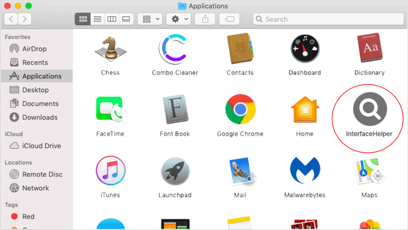Click the Applications folder icon in title bar
This screenshot has height=230, width=408.
point(182,6)
